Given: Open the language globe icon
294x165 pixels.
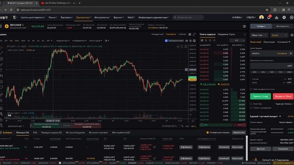Looking at the screenshot, I should [x=284, y=17].
